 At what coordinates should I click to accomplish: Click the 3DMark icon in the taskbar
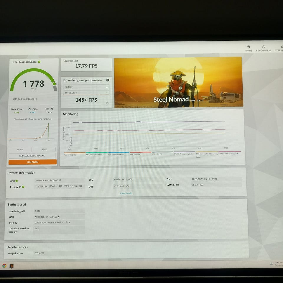(11, 266)
